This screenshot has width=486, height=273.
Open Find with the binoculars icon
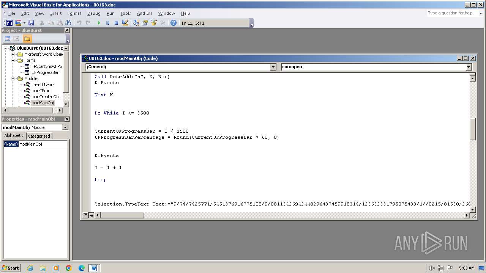(68, 23)
